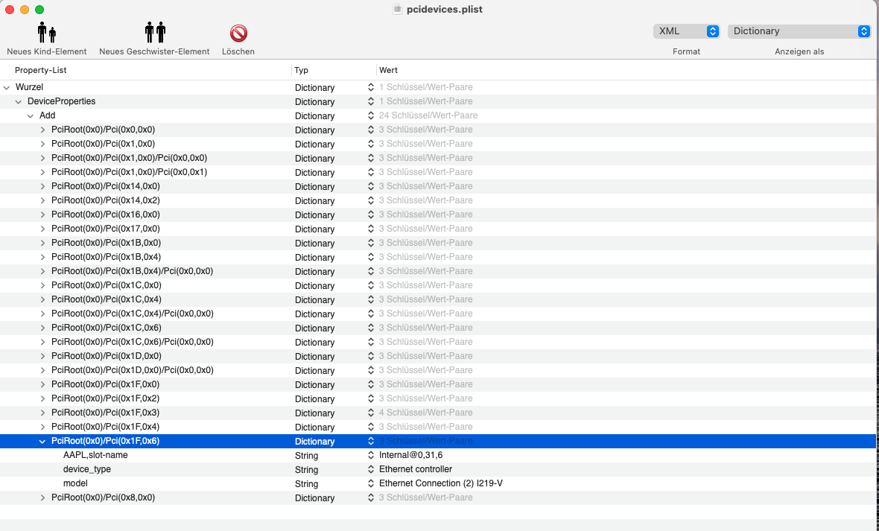Select the PciRoot(0x0)/Pci(0x1C,0x6) row
This screenshot has width=879, height=531.
[x=438, y=328]
